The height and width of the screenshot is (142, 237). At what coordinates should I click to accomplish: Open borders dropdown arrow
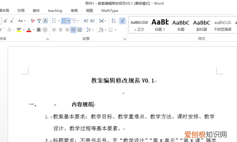[115, 30]
